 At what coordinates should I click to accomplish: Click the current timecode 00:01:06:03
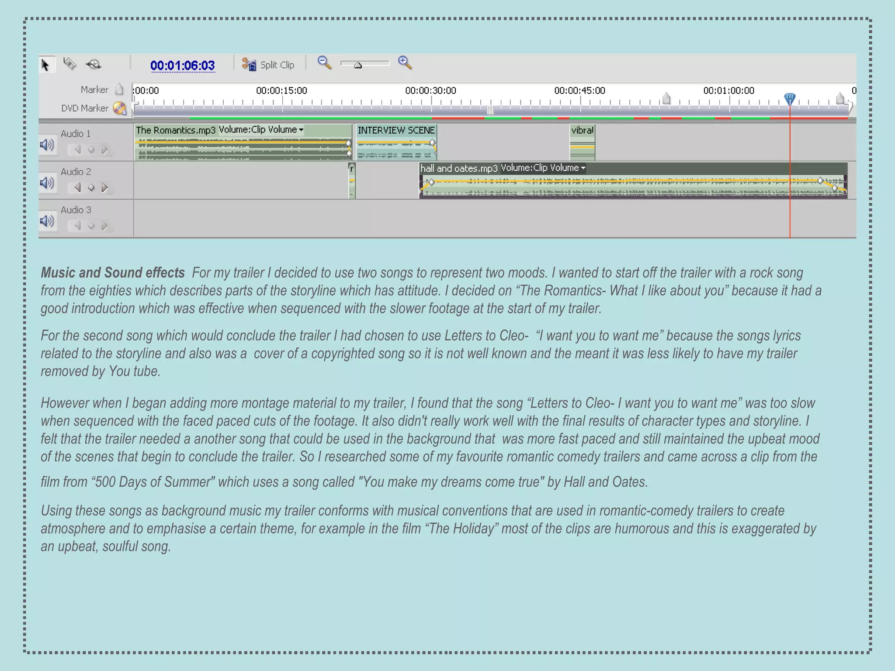[x=182, y=66]
